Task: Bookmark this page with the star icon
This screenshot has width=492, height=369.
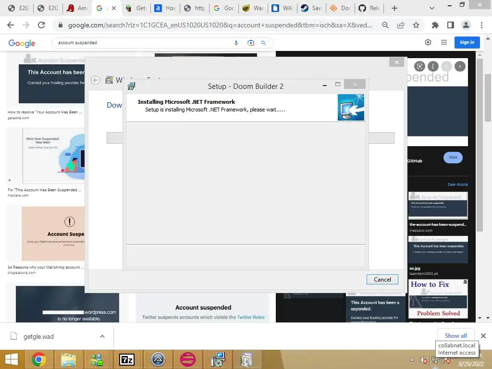Action: (416, 25)
